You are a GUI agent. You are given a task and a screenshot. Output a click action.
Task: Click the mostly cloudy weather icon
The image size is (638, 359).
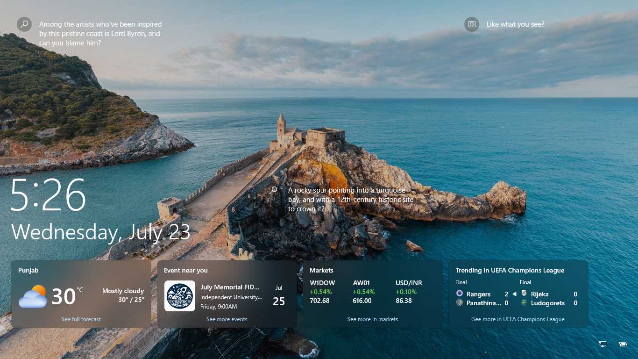[33, 296]
